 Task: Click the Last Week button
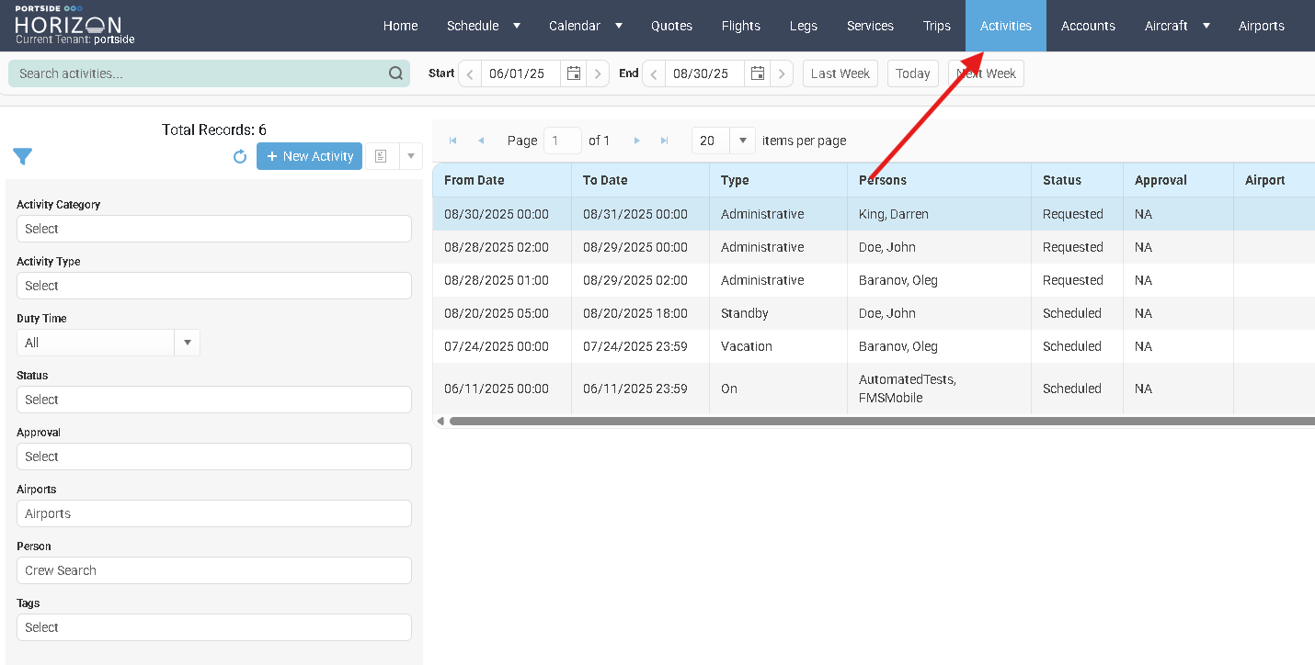coord(840,73)
